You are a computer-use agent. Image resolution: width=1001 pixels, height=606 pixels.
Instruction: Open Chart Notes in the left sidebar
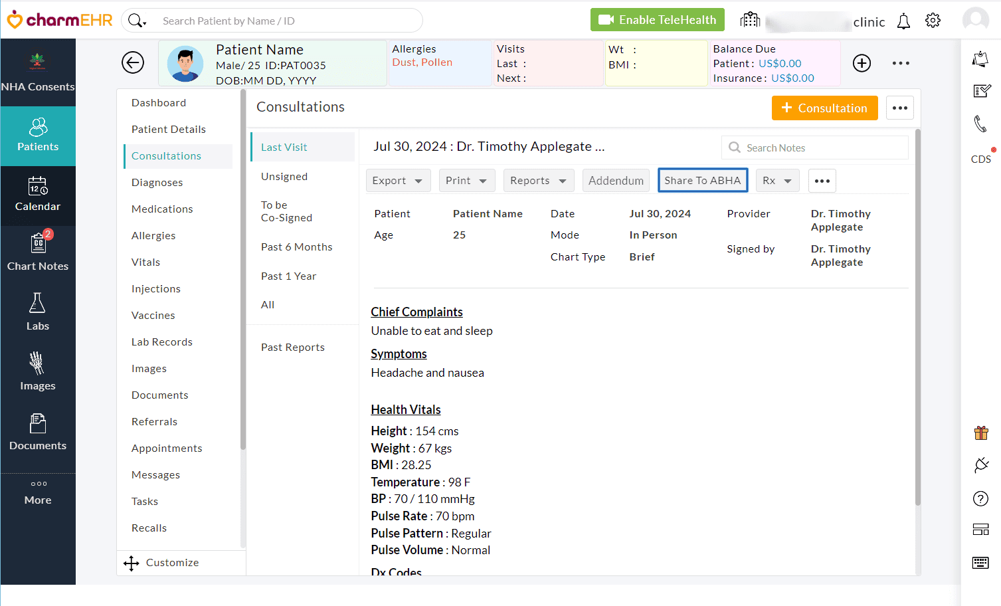coord(38,252)
